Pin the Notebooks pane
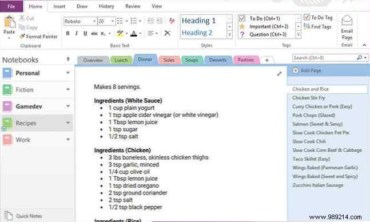370x222 pixels. pos(68,59)
